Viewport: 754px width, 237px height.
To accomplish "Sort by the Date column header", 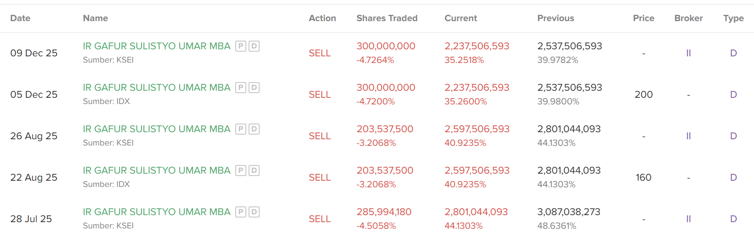I will [20, 18].
